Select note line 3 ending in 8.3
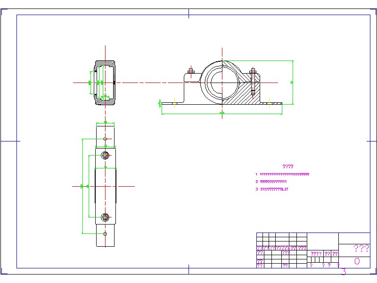 point(272,189)
